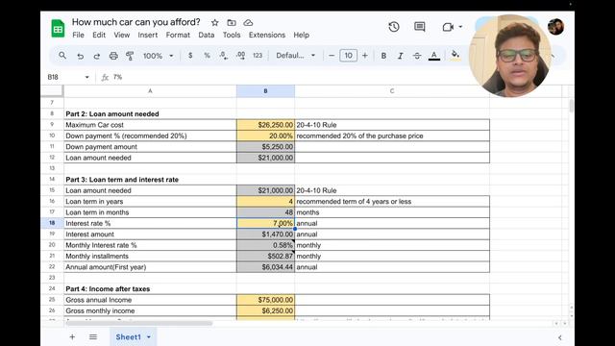Add a new sheet
This screenshot has height=346, width=615.
tap(72, 337)
